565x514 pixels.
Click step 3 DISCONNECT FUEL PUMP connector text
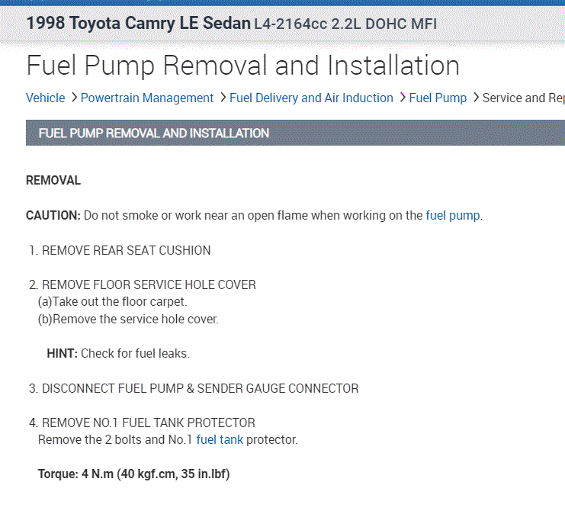(x=200, y=388)
